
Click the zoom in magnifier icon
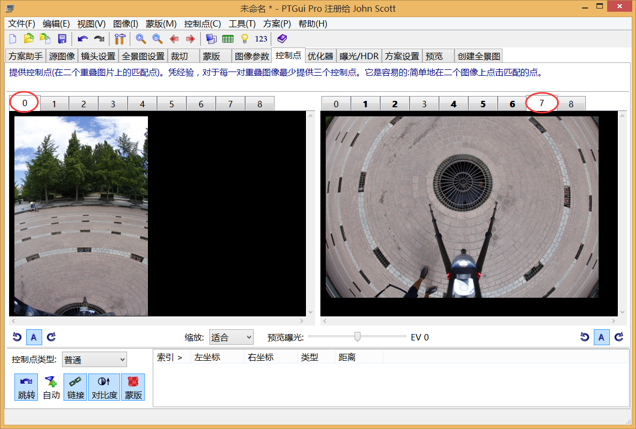pos(141,38)
